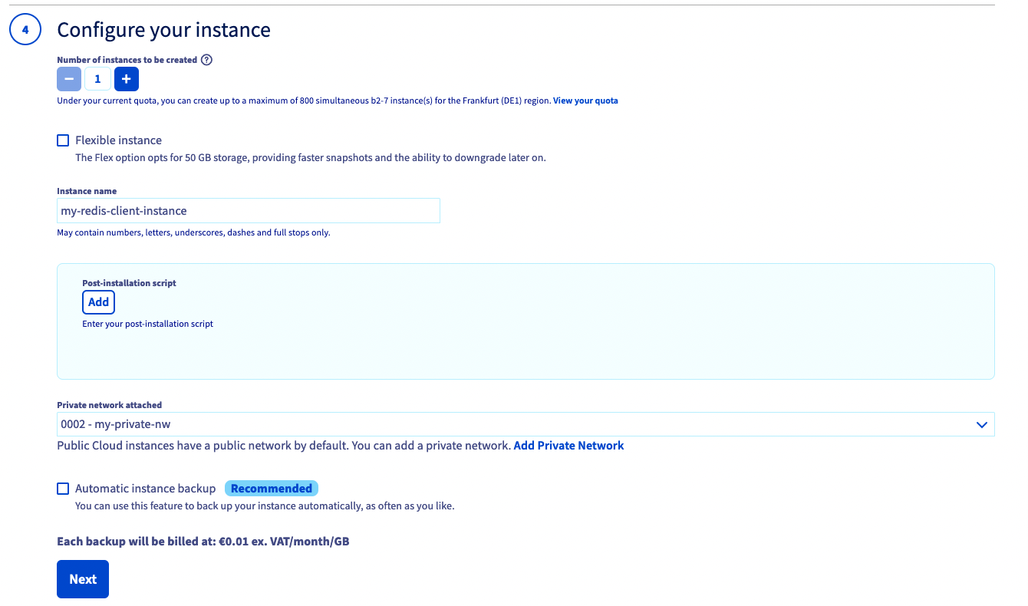Toggle Flexible instance by clicking its label
The height and width of the screenshot is (606, 1028).
(x=117, y=140)
